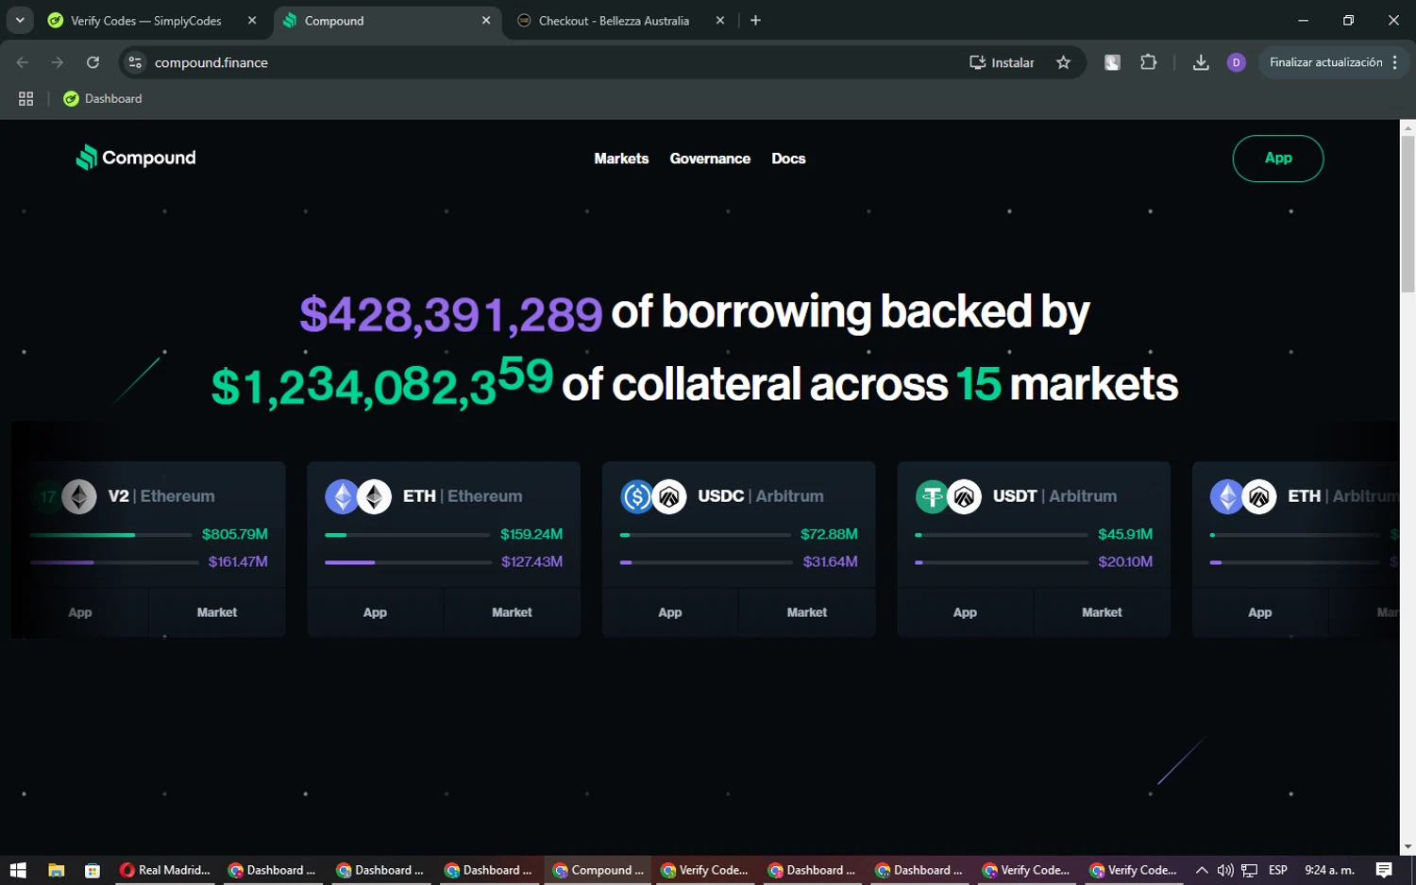Image resolution: width=1416 pixels, height=885 pixels.
Task: Open the pinned extension icon beside the extensions puzzle
Action: pos(1113,62)
